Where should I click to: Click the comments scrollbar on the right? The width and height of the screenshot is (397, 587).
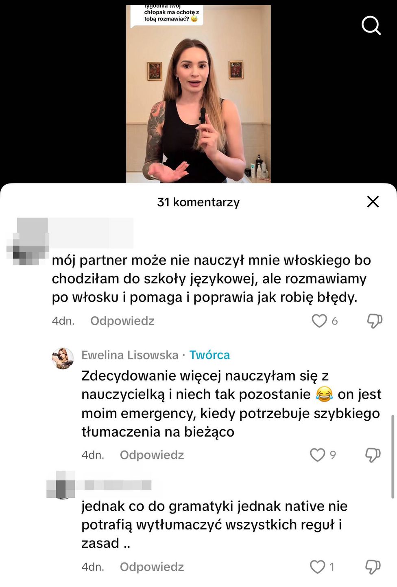[x=393, y=457]
